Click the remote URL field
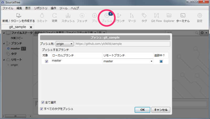The image size is (210, 119). tap(122, 44)
